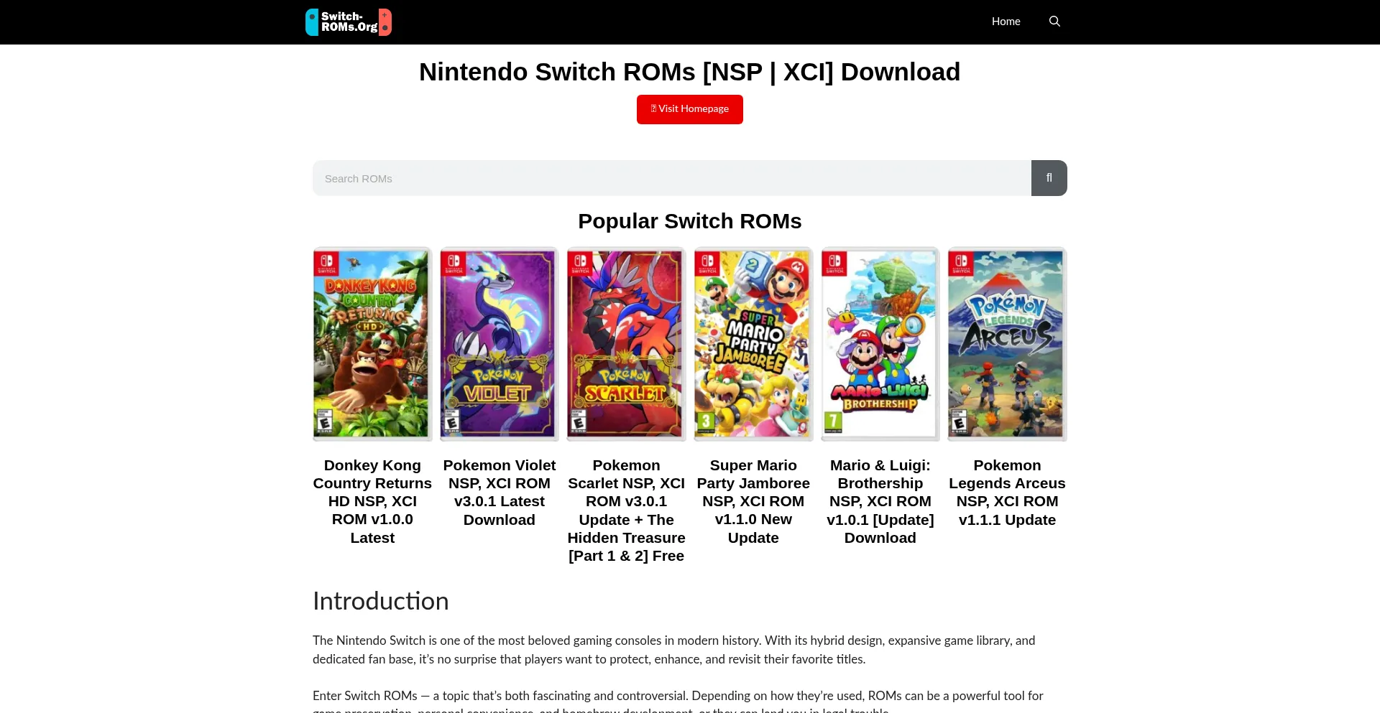Open Pokemon Scarlet cover image
This screenshot has height=713, width=1380.
click(x=626, y=344)
